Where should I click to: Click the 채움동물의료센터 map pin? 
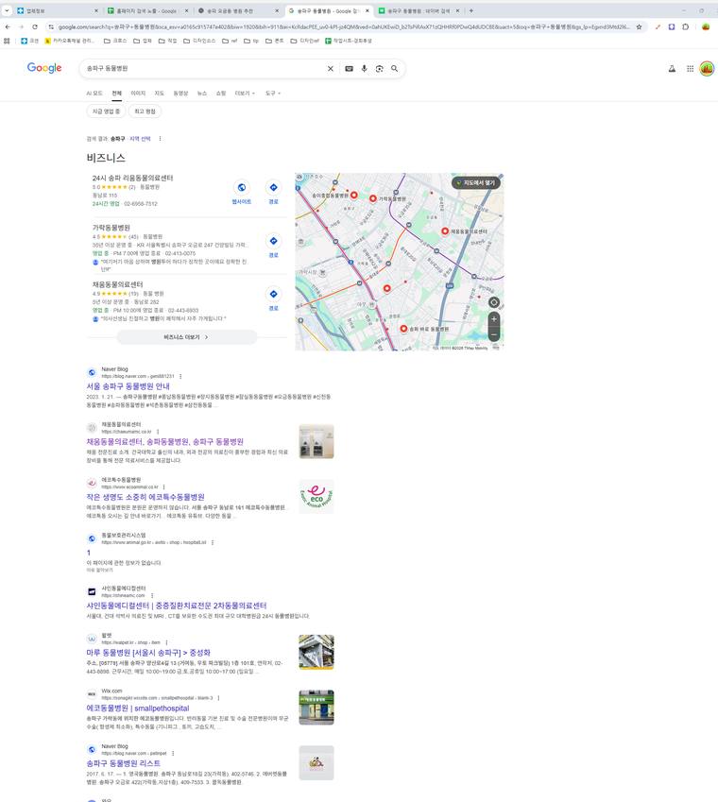[445, 231]
